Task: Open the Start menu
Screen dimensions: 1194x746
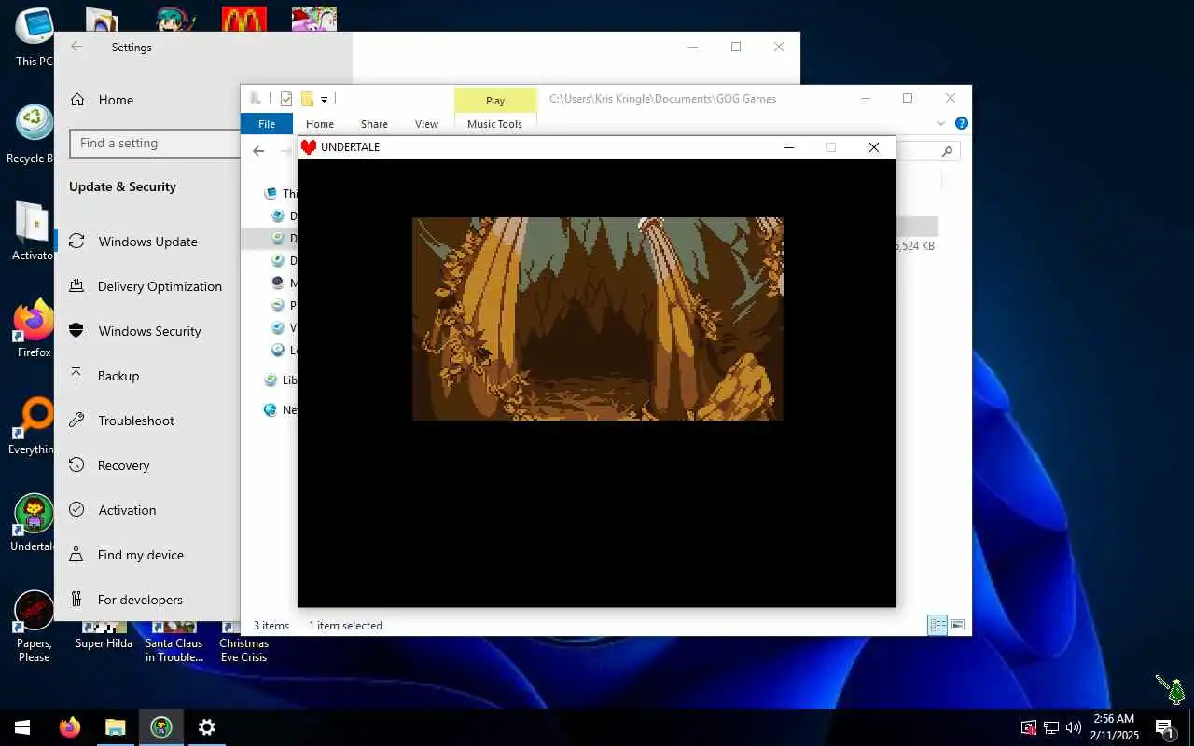Action: point(22,727)
